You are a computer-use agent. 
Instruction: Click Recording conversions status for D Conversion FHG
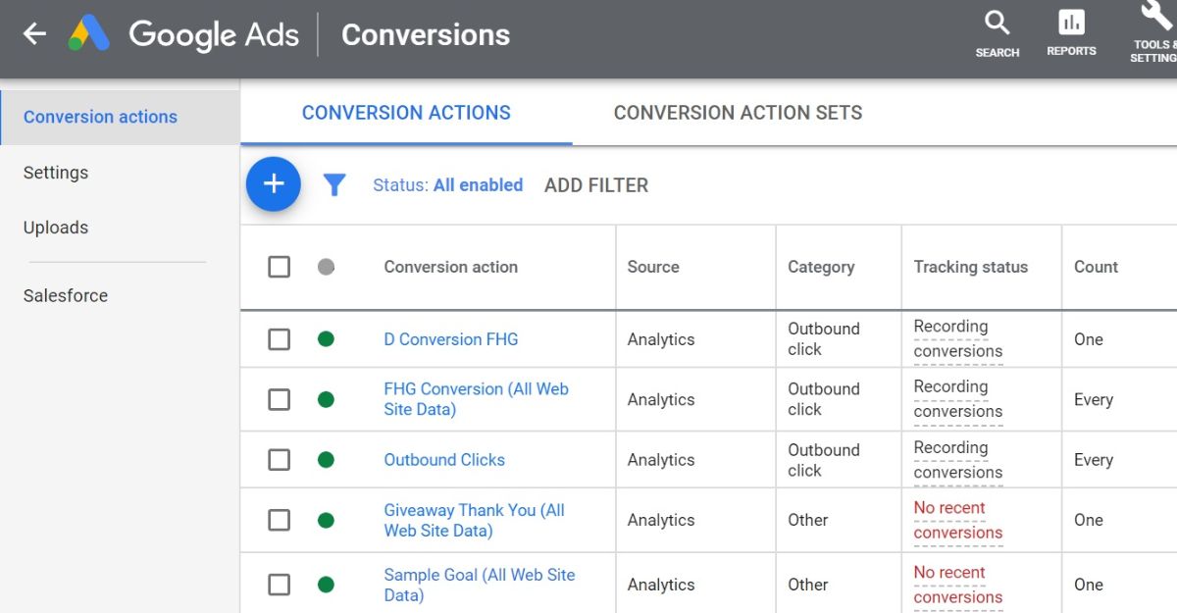(x=958, y=339)
